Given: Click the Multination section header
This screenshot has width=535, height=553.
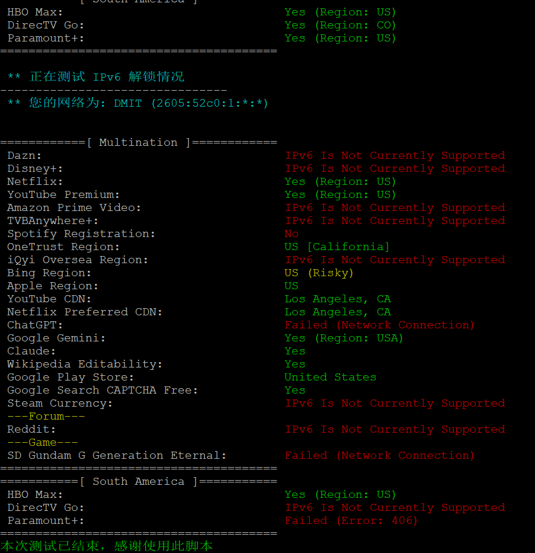Looking at the screenshot, I should pos(138,142).
